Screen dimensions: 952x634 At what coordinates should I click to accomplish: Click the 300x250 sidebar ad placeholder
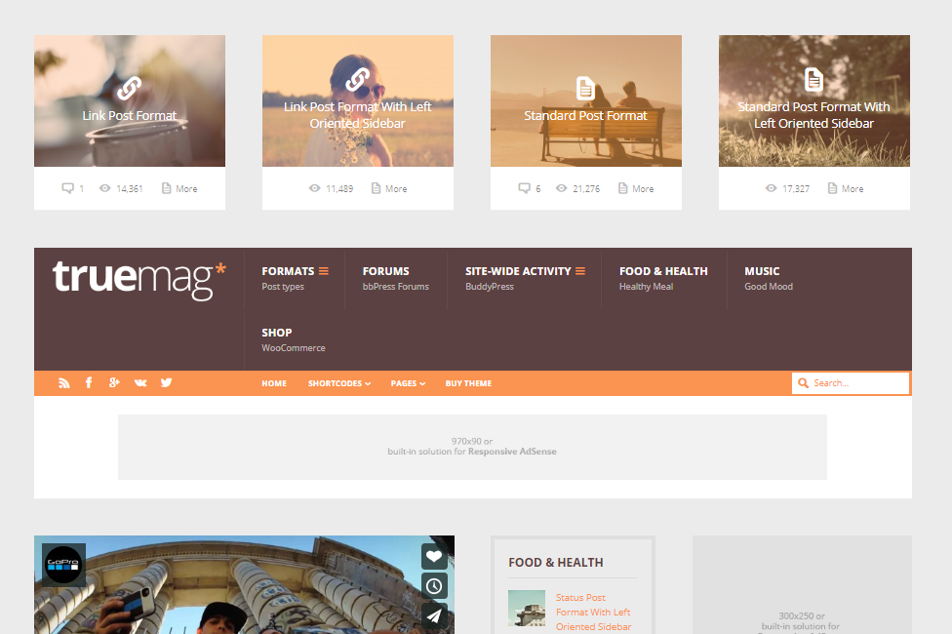[802, 585]
